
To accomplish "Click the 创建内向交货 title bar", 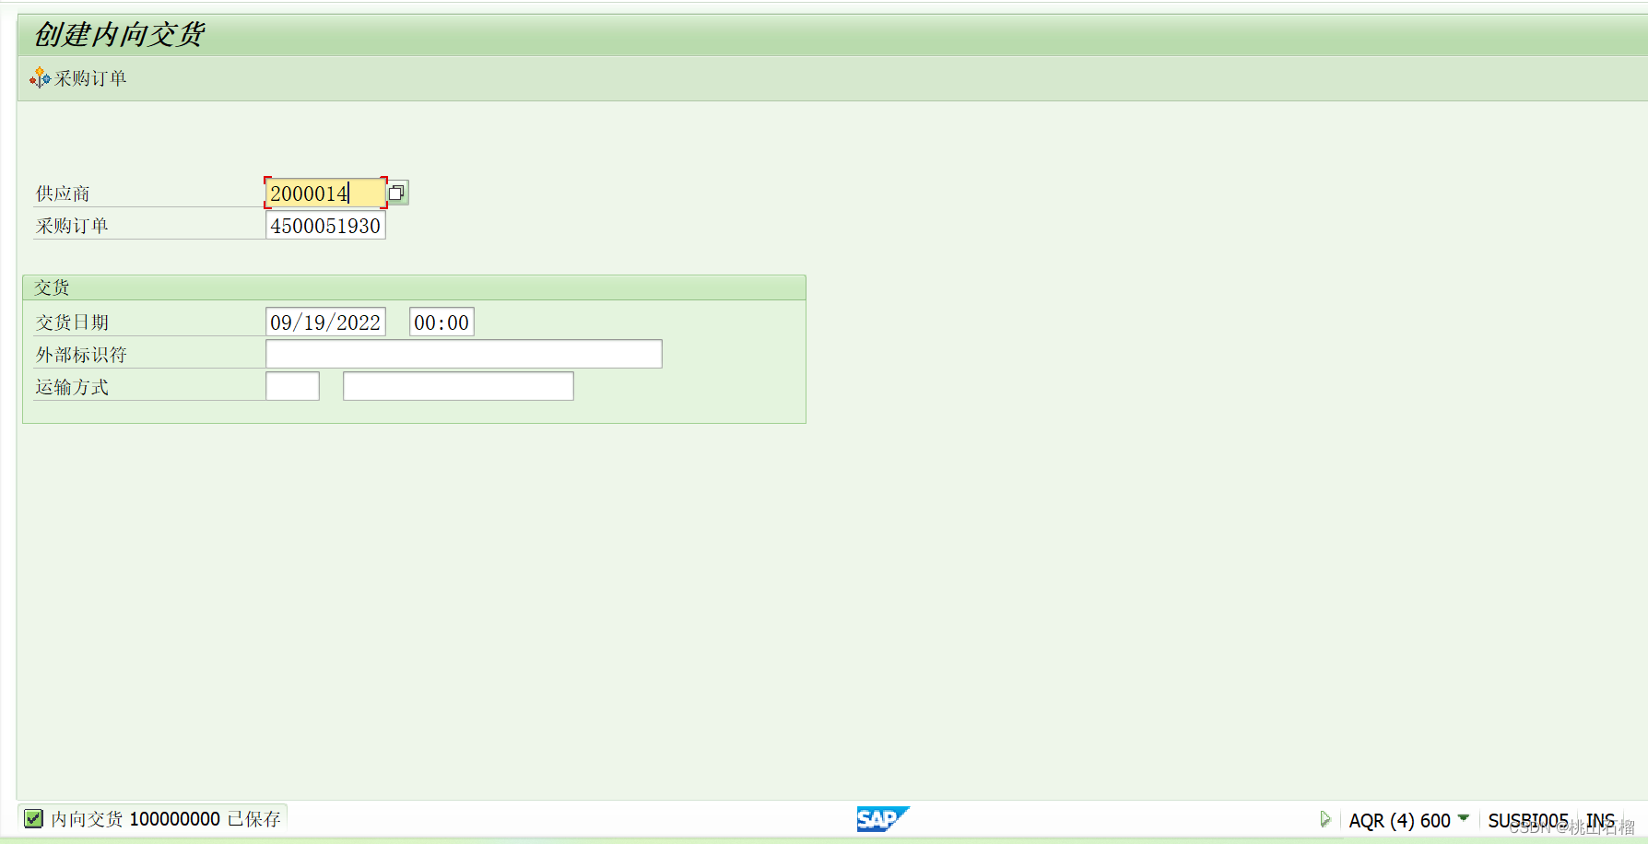I will click(x=118, y=35).
